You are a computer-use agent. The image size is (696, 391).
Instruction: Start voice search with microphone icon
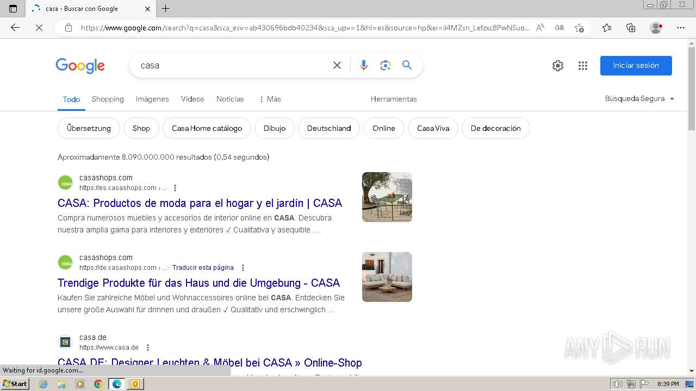point(364,65)
